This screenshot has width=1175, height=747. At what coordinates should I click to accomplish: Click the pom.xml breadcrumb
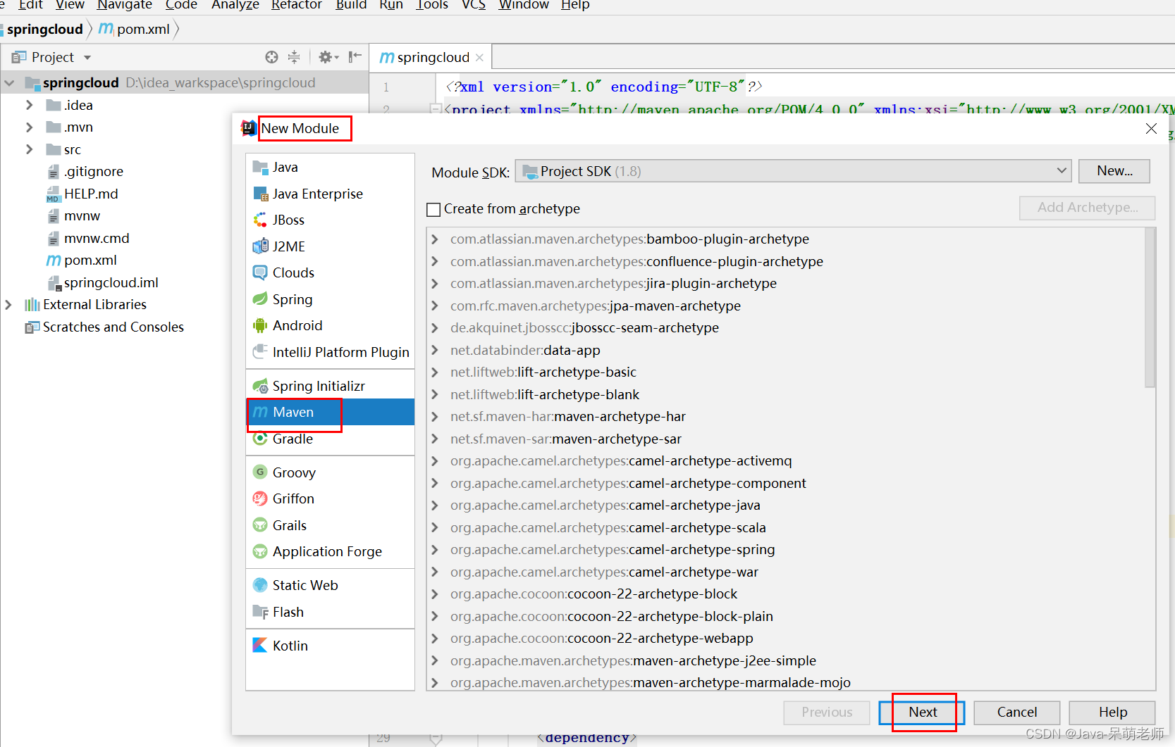pyautogui.click(x=136, y=29)
